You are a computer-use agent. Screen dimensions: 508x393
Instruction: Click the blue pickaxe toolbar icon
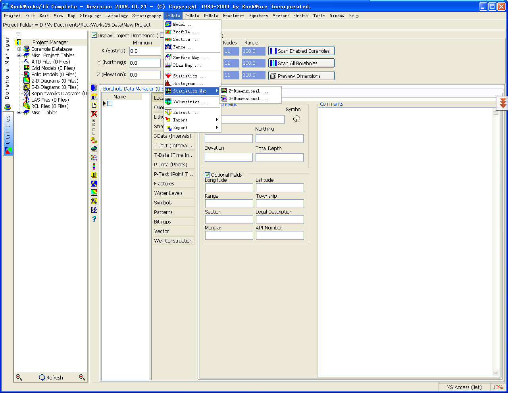click(x=94, y=184)
